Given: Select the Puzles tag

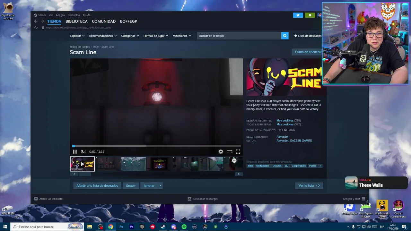Looking at the screenshot, I should pos(312,166).
